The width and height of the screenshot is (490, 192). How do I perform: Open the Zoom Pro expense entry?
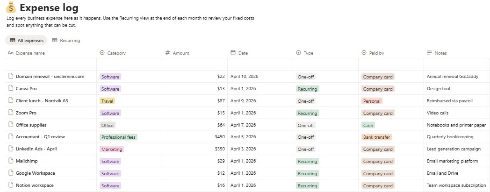coord(26,113)
